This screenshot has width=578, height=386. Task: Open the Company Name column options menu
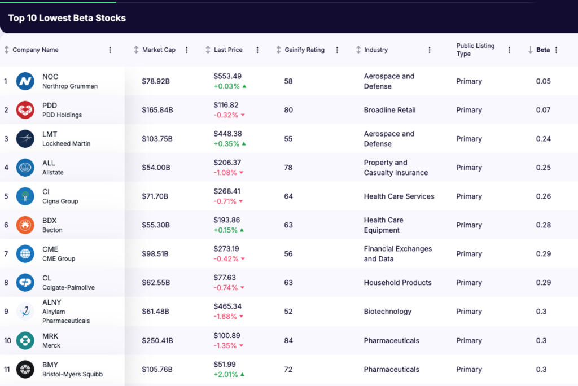click(x=110, y=50)
